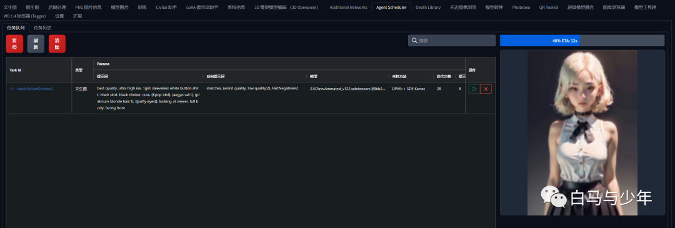
Task: Go to the PNG 图片信息 tab
Action: 88,7
